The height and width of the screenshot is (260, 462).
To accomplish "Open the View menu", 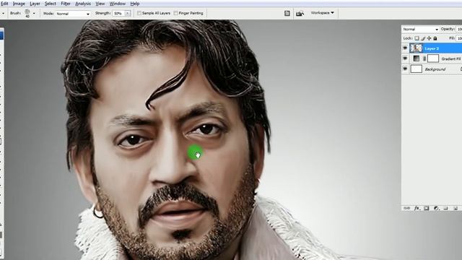I will [100, 4].
